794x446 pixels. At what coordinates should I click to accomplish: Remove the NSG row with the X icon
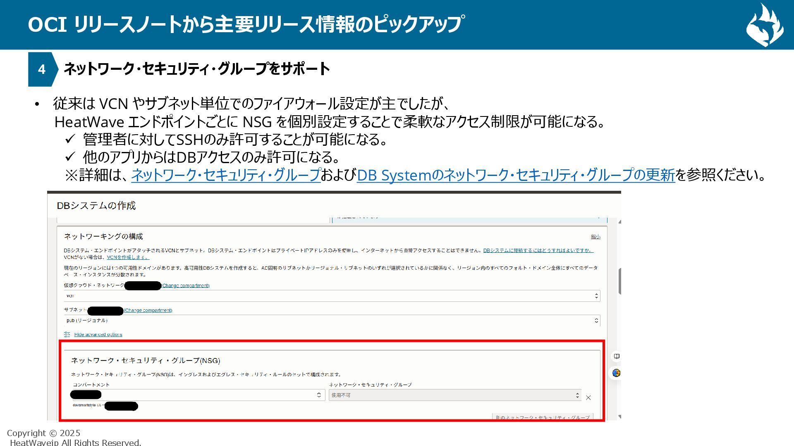tap(588, 398)
